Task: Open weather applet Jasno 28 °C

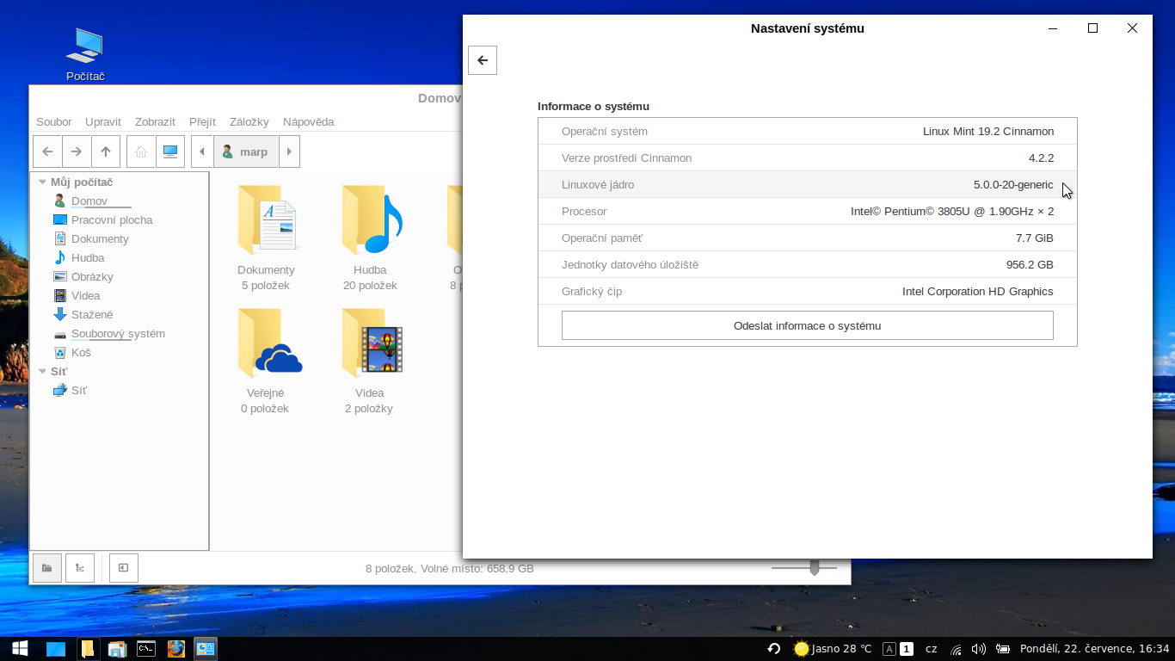Action: click(x=833, y=649)
